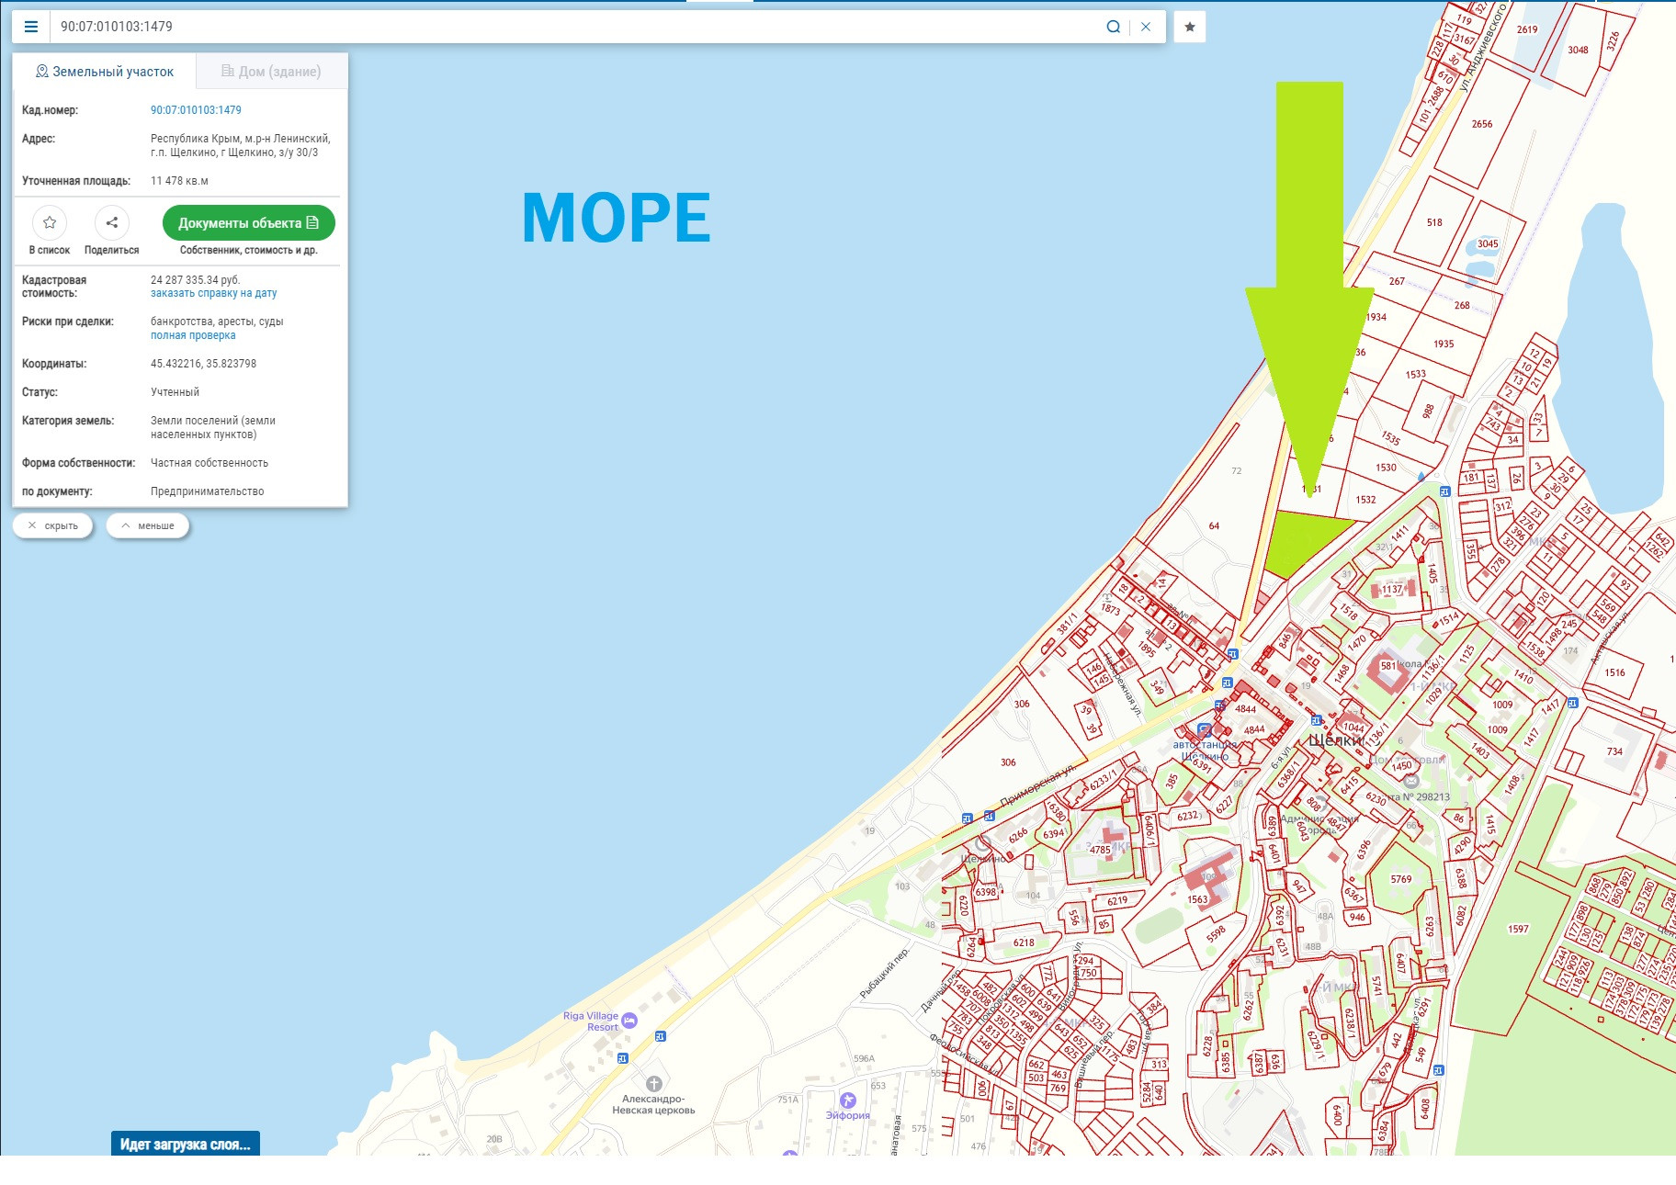Click parcel 1935 on the map

1444,344
